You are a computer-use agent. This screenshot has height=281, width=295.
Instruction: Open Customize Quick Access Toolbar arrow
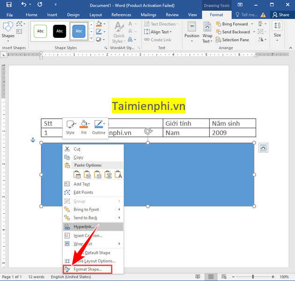pyautogui.click(x=56, y=5)
